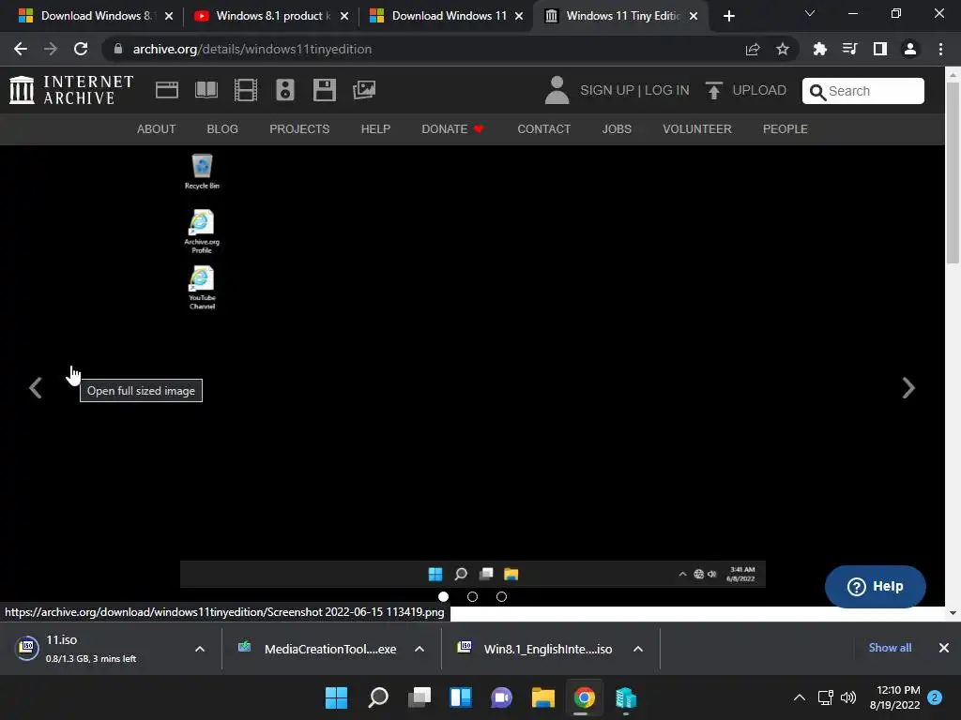Open Chrome three-dot menu

[x=940, y=49]
